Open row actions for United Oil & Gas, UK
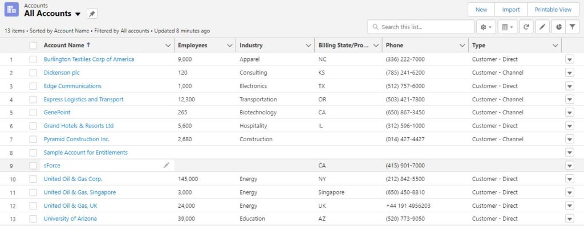Image resolution: width=584 pixels, height=226 pixels. tap(570, 206)
